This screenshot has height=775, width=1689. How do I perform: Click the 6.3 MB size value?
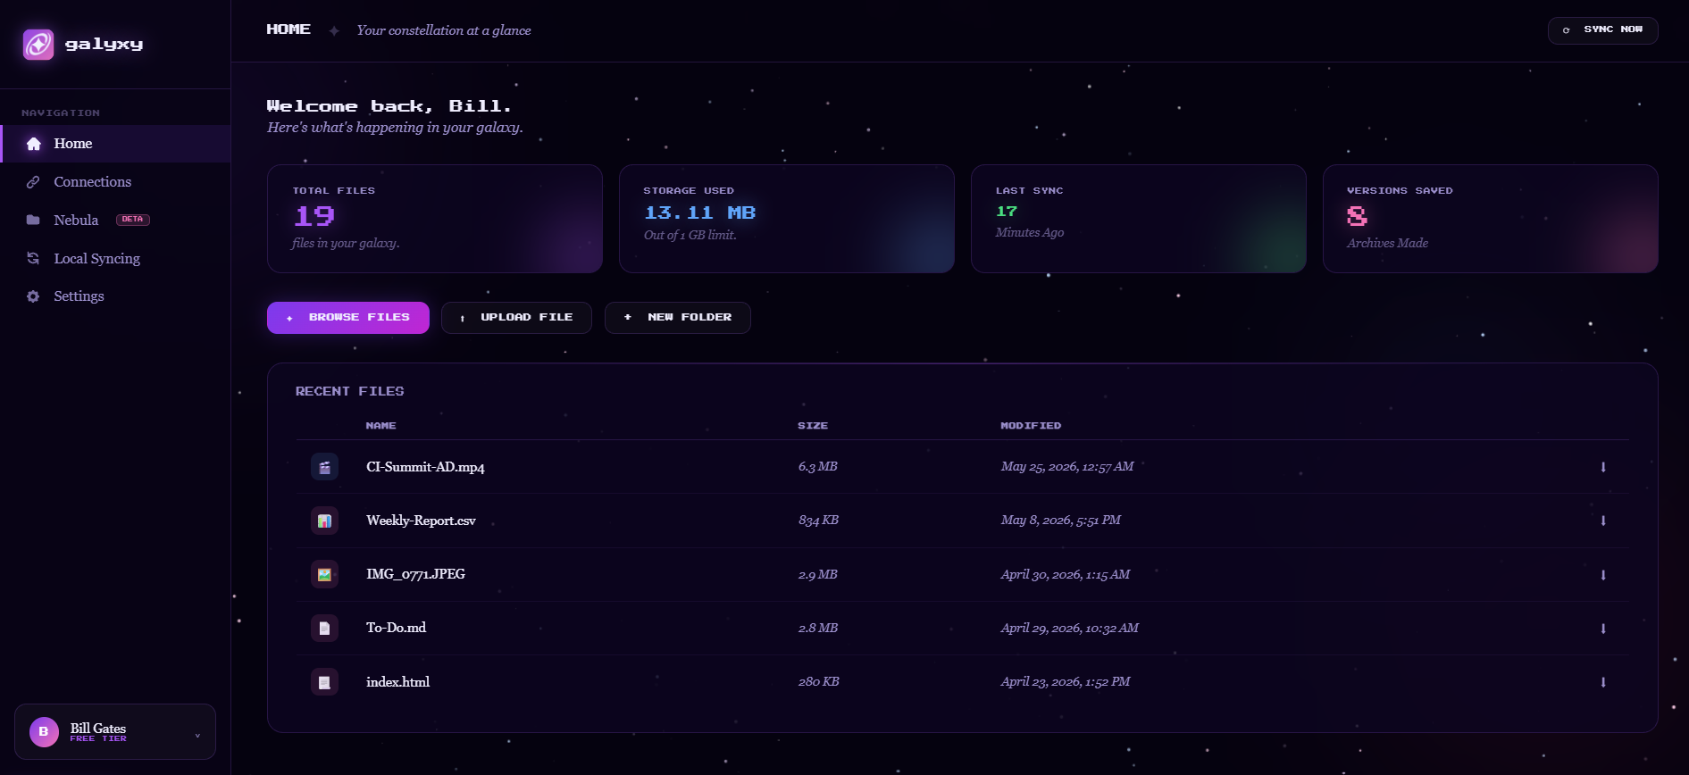pyautogui.click(x=818, y=467)
